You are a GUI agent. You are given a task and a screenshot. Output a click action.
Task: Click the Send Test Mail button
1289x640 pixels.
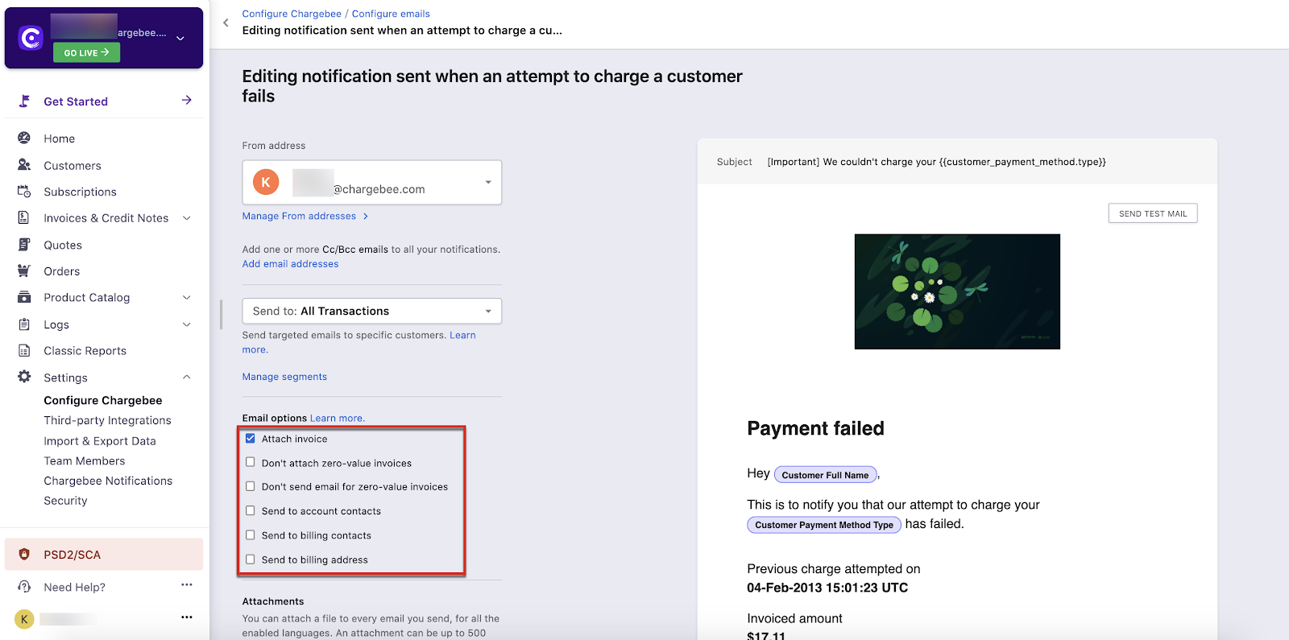click(x=1152, y=213)
